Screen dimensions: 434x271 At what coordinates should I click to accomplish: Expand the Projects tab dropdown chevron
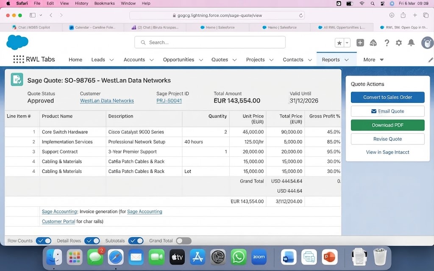(x=271, y=60)
